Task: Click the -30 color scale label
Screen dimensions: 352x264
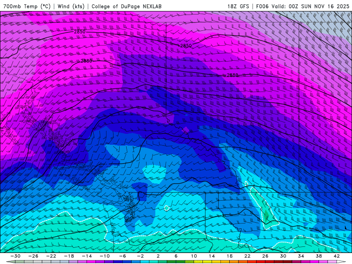Action: (15, 256)
